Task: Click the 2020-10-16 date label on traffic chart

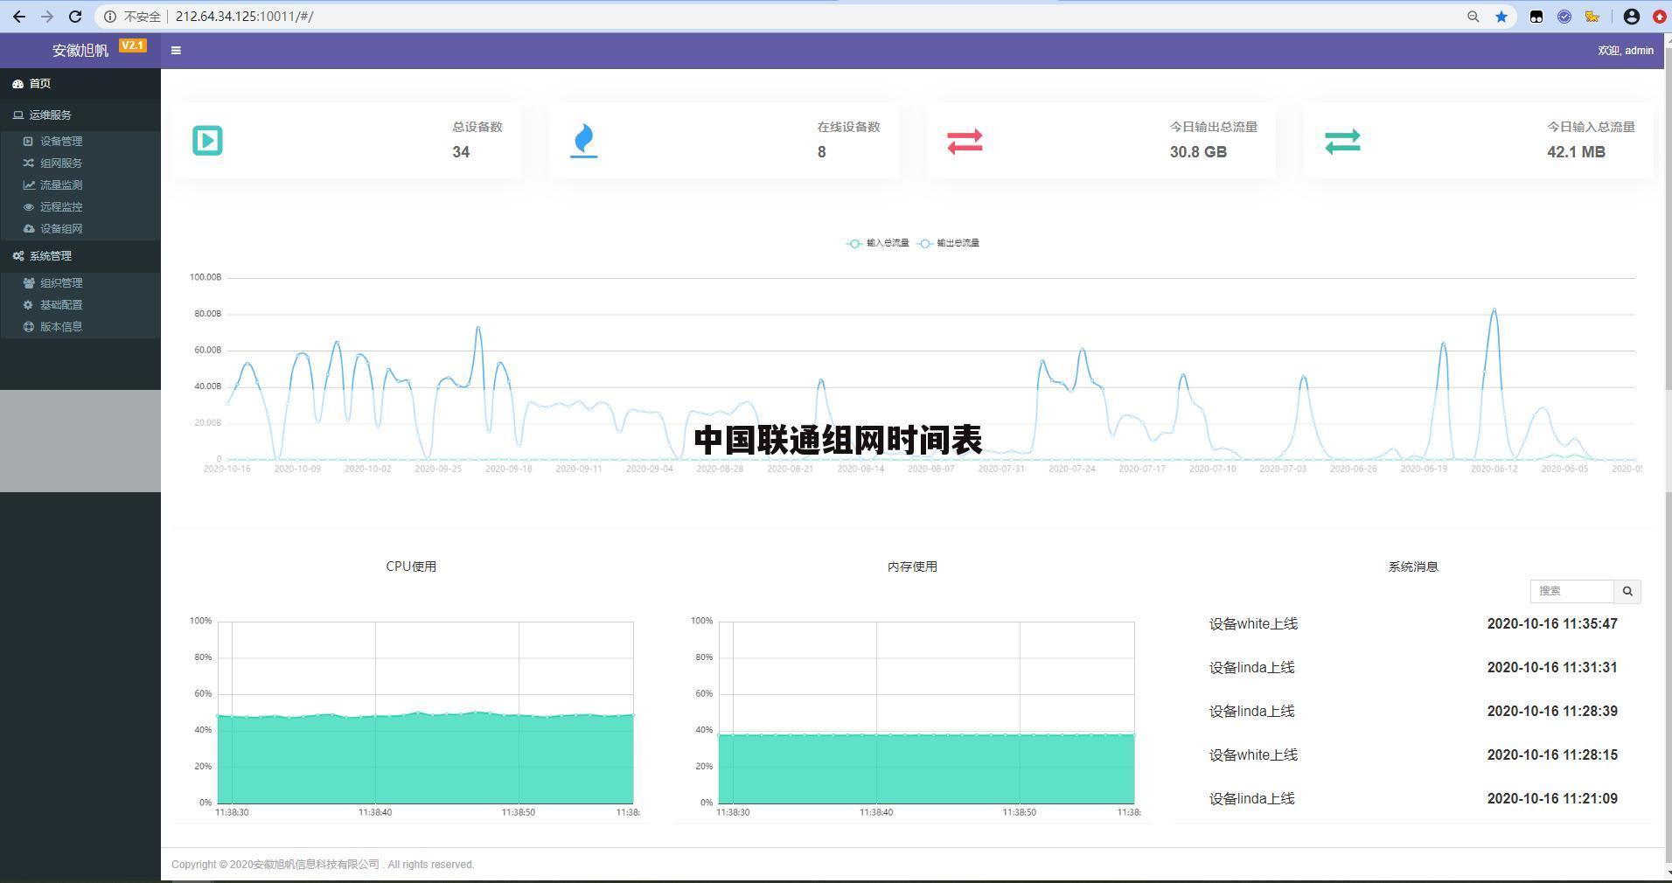Action: point(226,469)
